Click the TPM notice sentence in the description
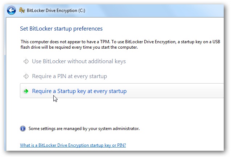The height and width of the screenshot is (158, 231). (65, 42)
